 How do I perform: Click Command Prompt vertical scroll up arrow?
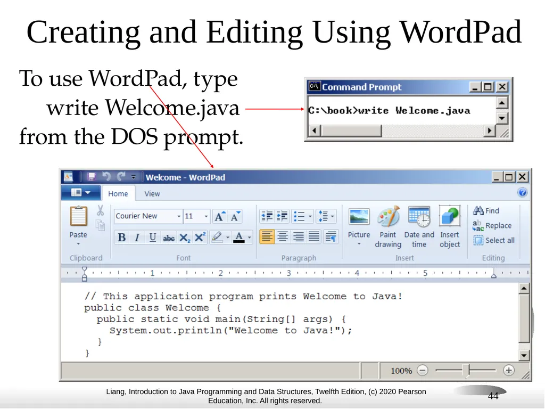(501, 103)
